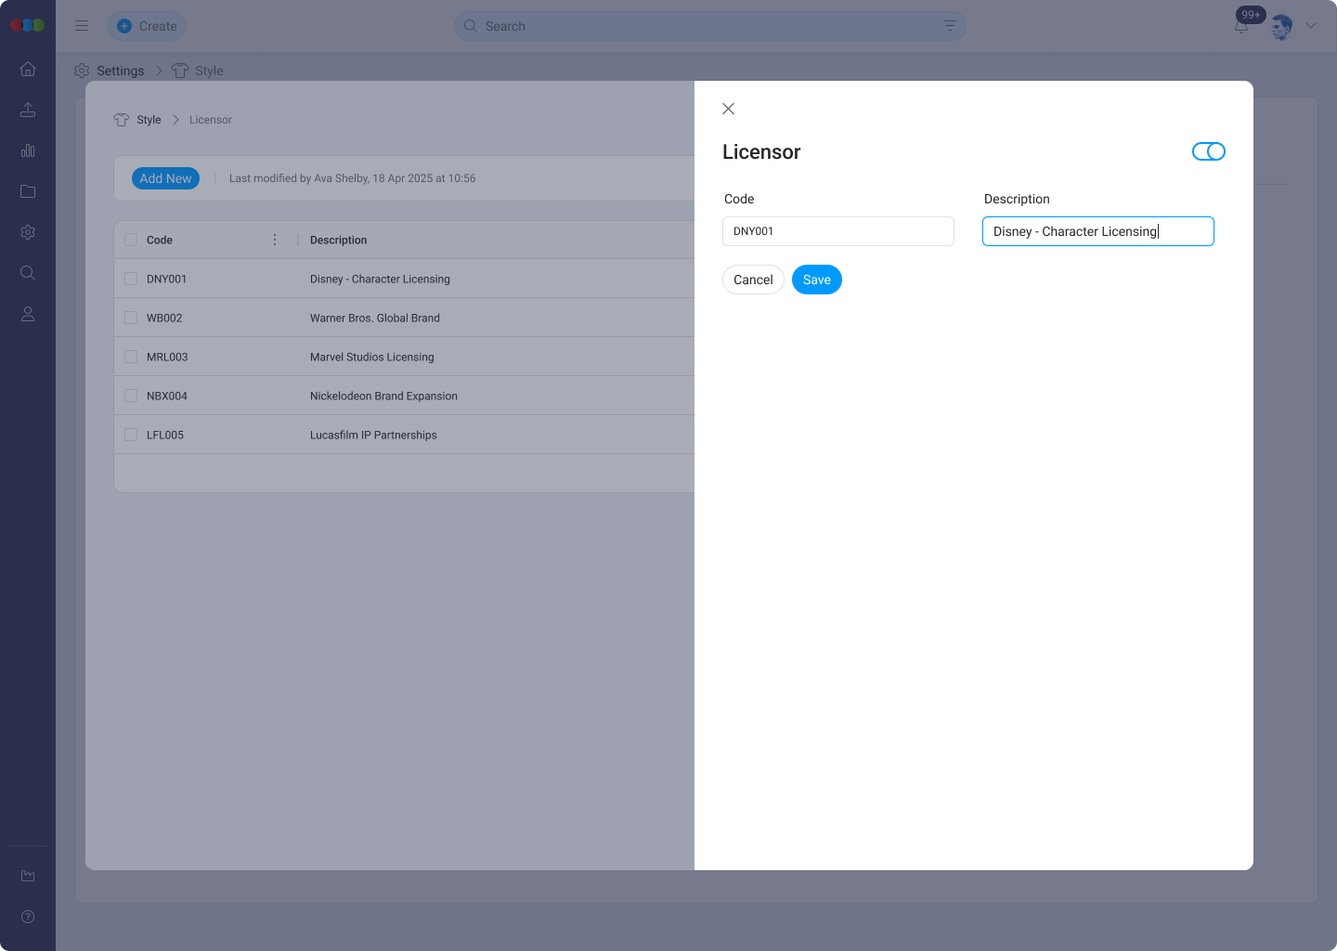Open notifications via the bell icon

1241,26
